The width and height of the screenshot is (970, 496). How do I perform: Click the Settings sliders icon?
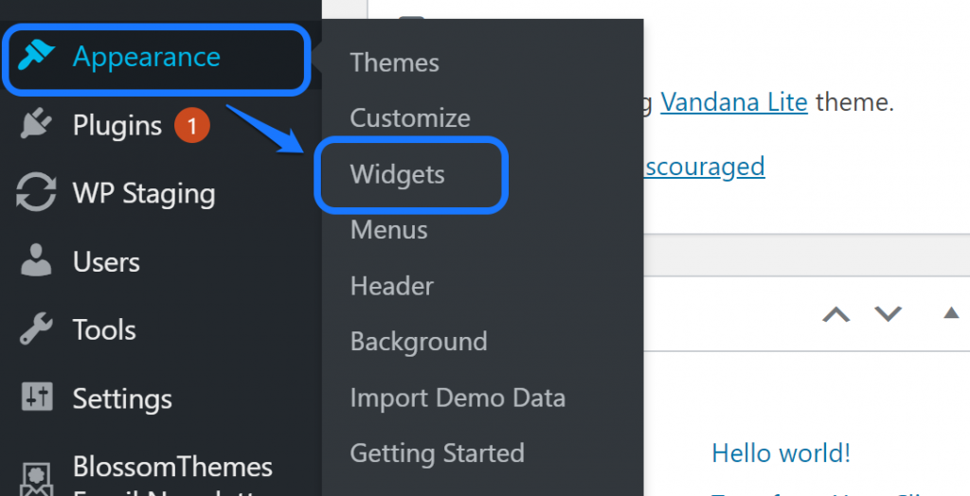click(36, 398)
